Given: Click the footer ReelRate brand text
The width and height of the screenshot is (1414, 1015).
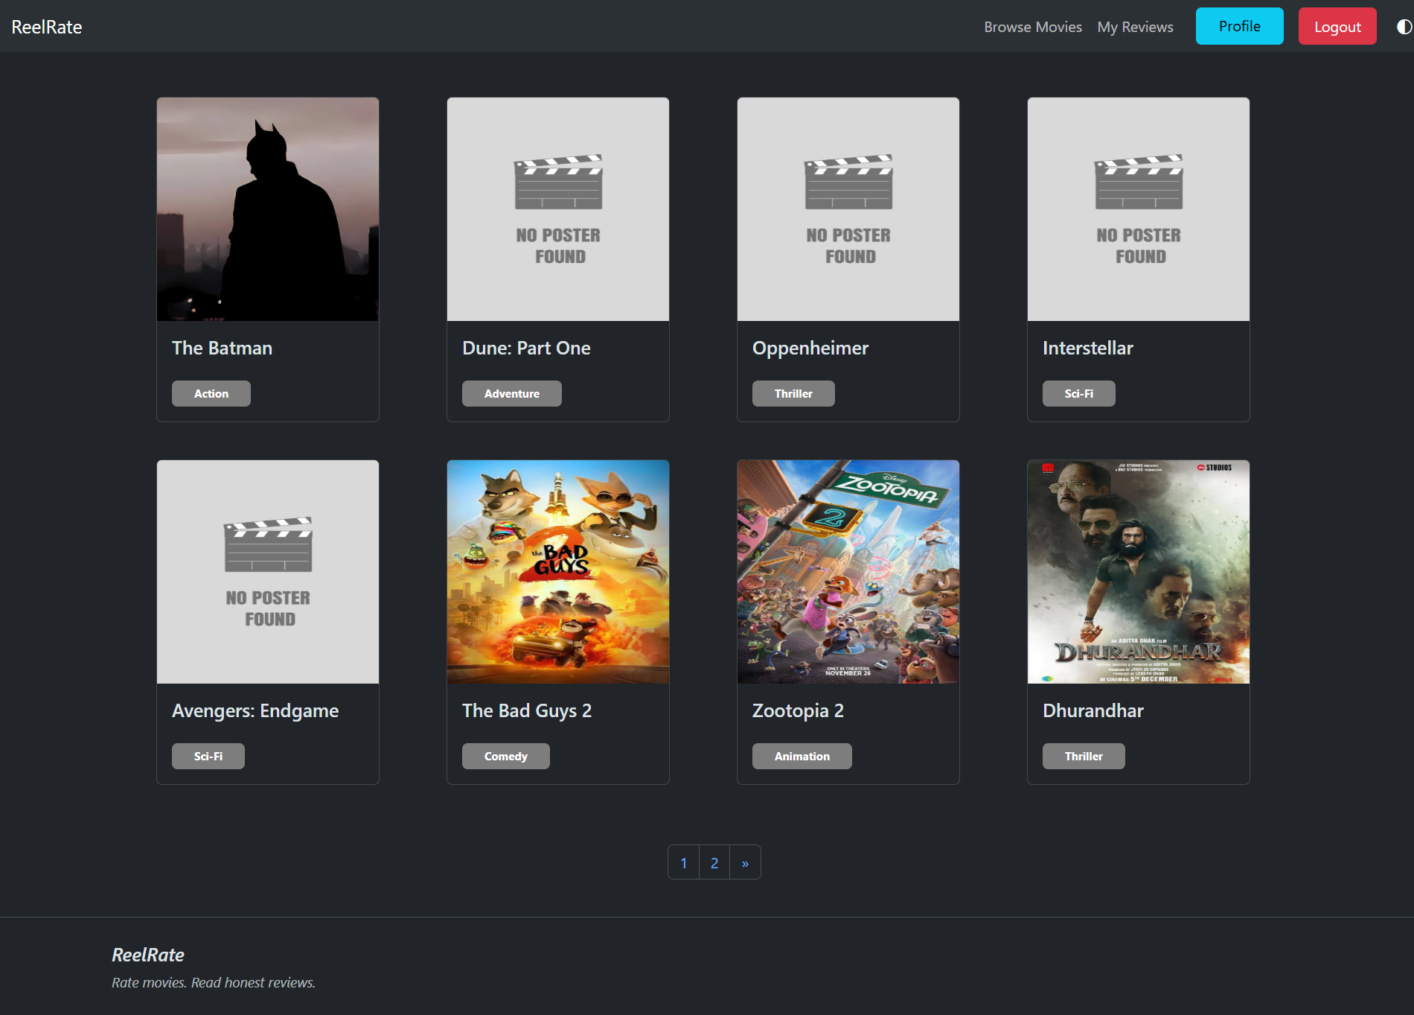Looking at the screenshot, I should pos(148,955).
